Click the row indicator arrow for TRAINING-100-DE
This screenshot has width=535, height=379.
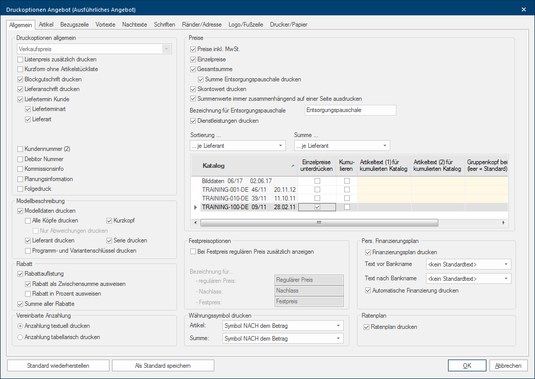pos(194,207)
